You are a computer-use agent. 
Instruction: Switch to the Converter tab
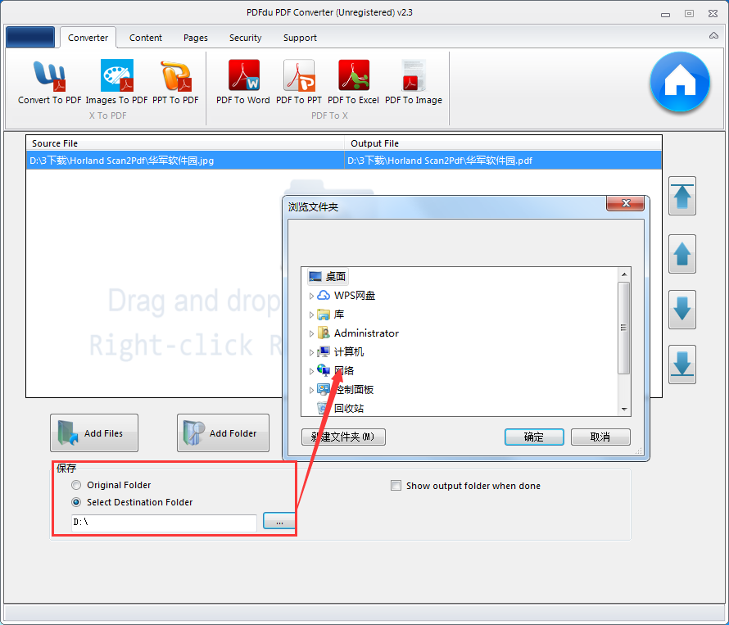(x=88, y=38)
